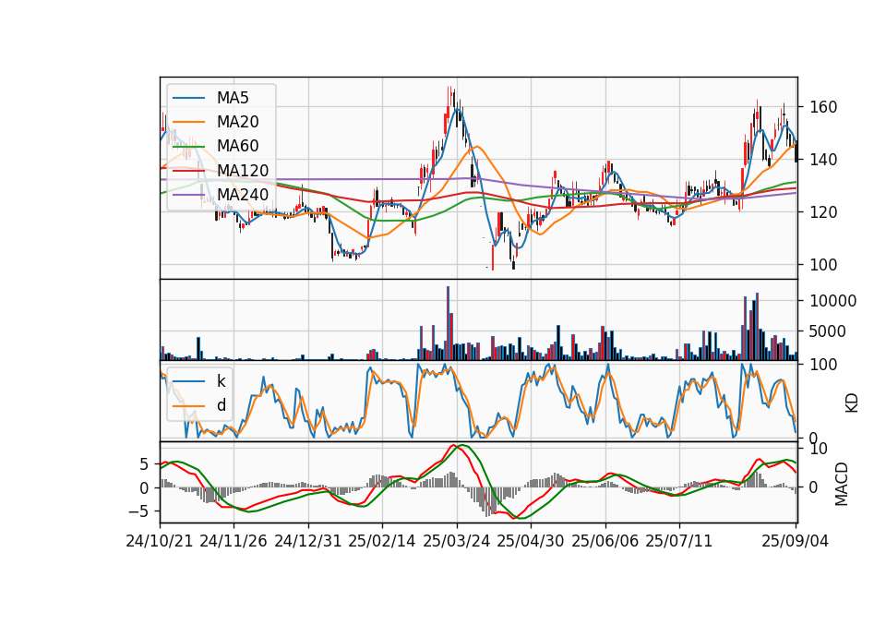Click the KD axis title
The width and height of the screenshot is (886, 637).
851,403
